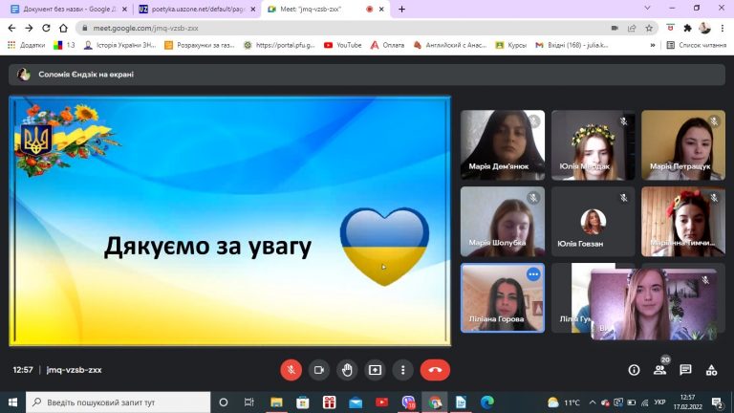734x413 pixels.
Task: Open options on Ліліана Горова tile
Action: coord(533,274)
